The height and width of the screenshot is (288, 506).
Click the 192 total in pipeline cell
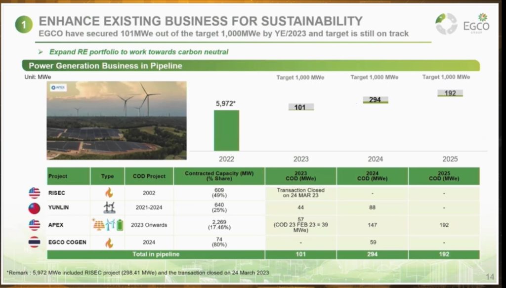pyautogui.click(x=444, y=254)
